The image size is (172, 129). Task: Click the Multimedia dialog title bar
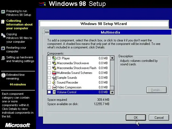tap(110, 32)
